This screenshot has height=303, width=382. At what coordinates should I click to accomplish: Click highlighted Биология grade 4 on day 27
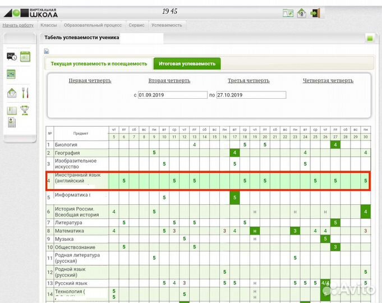(335, 145)
